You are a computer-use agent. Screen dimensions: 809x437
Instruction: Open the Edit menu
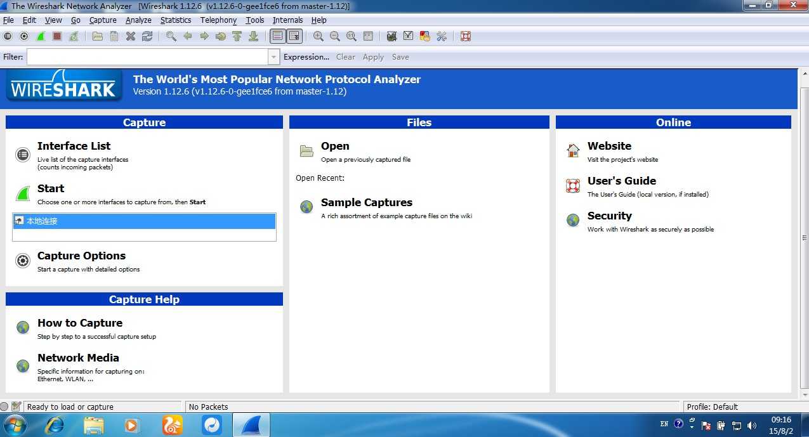(29, 20)
